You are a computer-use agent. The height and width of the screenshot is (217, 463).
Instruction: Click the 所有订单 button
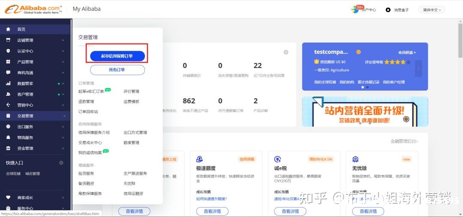(117, 70)
